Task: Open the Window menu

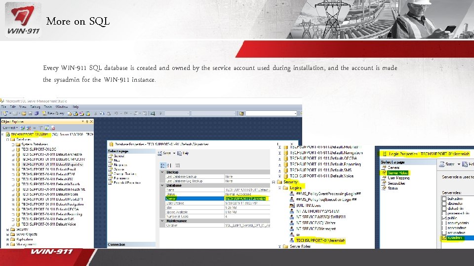Action: click(61, 107)
